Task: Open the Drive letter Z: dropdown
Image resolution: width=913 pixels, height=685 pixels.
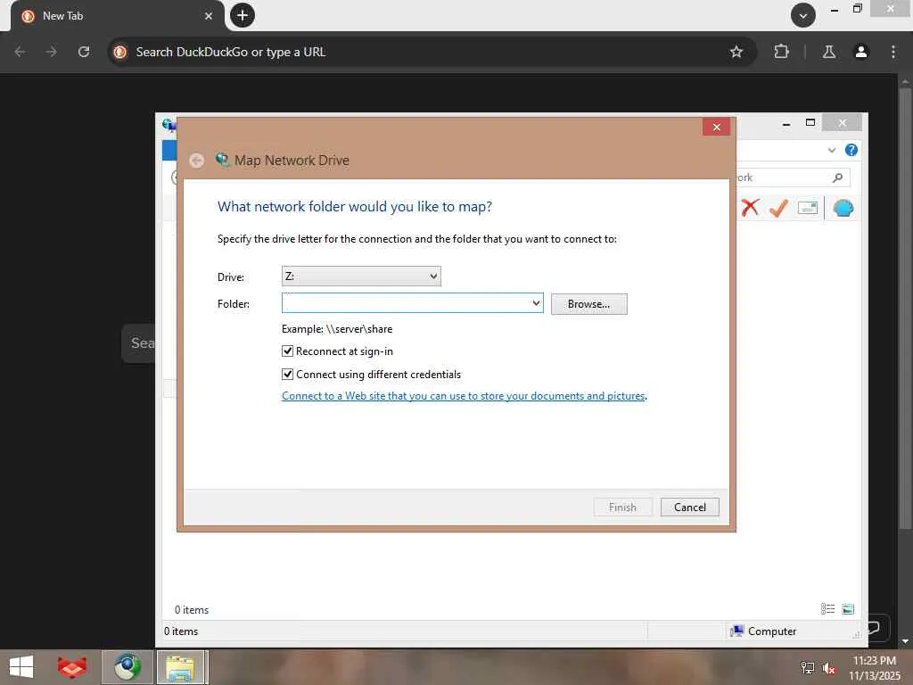Action: pyautogui.click(x=361, y=276)
